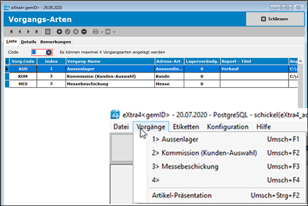The image size is (308, 206).
Task: Click the list view toolbar icon
Action: click(x=48, y=32)
